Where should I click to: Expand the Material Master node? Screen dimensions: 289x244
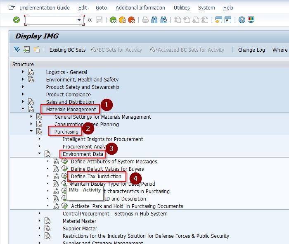point(40,220)
